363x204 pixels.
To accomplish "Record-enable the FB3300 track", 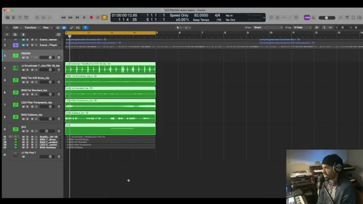I will [32, 58].
